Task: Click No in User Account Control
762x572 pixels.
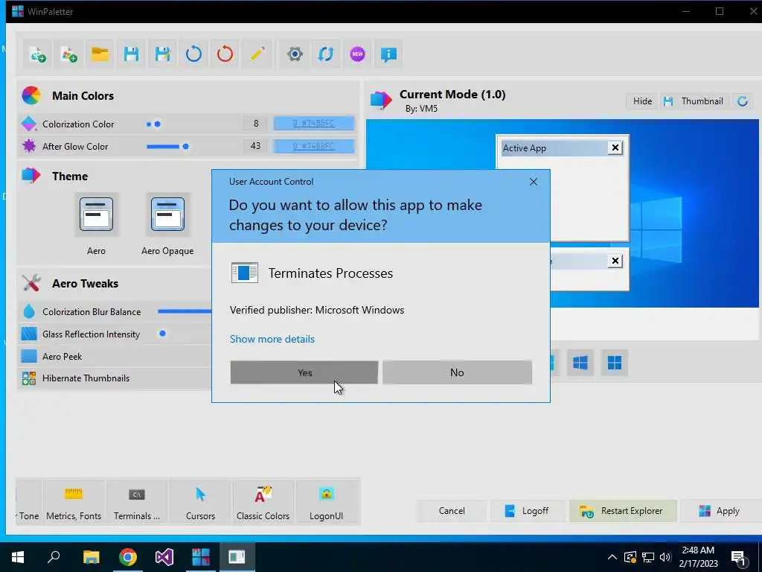Action: (457, 372)
